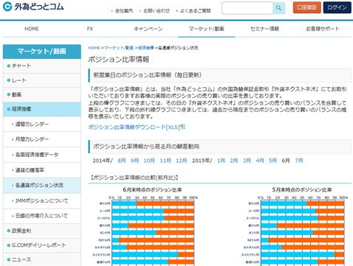This screenshot has height=266, width=353.
Task: Select 各通貨ポジション状況 sidebar item
Action: [x=42, y=185]
